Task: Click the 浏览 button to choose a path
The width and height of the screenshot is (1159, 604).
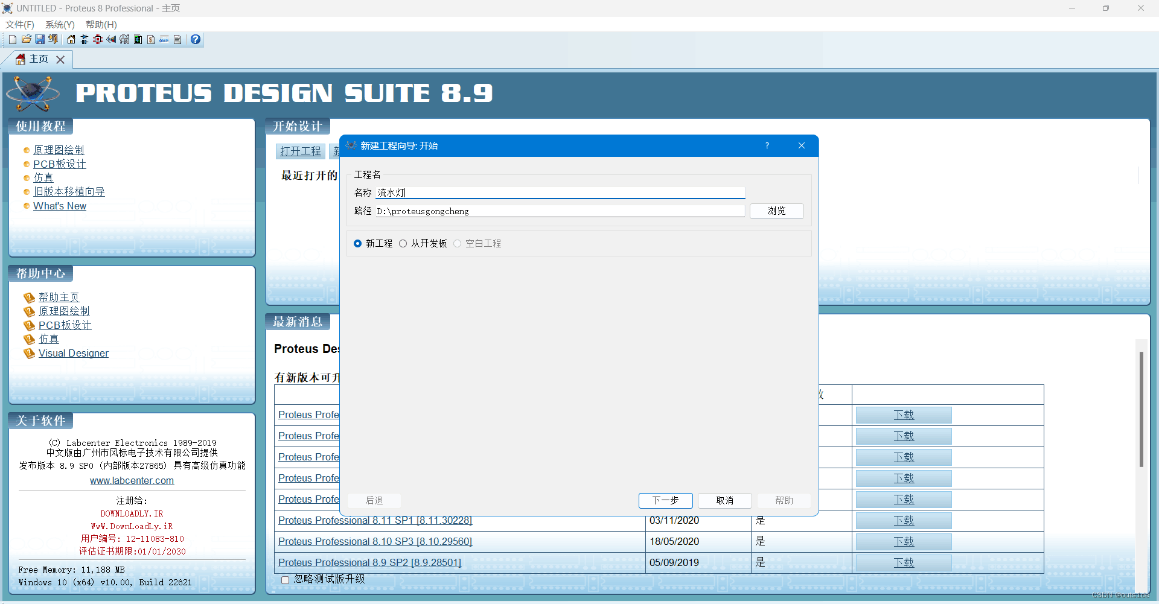Action: click(x=776, y=211)
